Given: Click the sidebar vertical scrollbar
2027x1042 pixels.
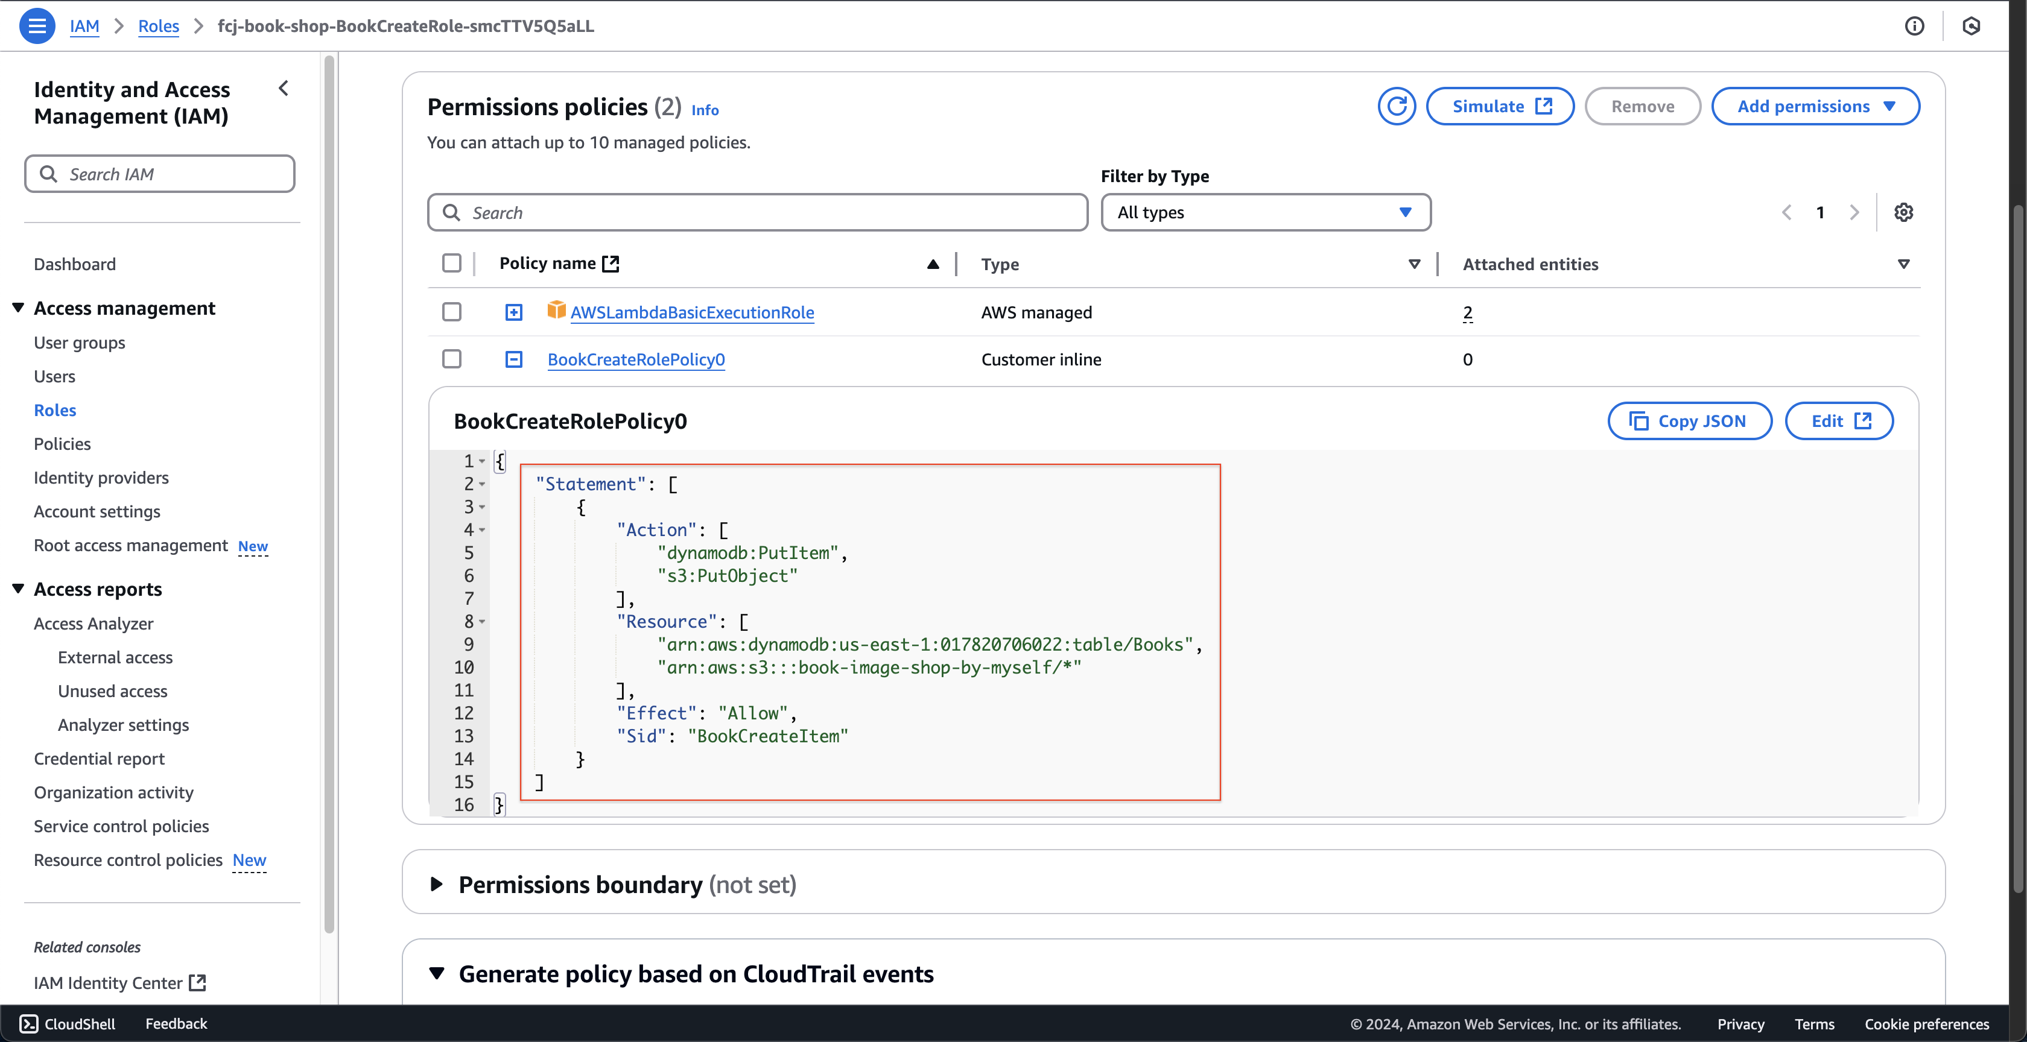Looking at the screenshot, I should [x=330, y=494].
